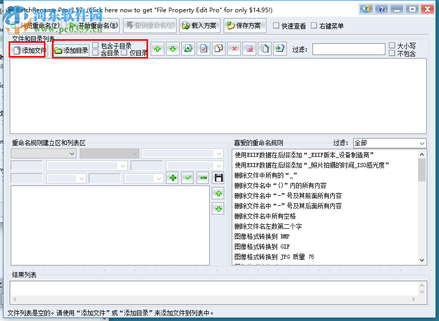
Task: Check the 大小写 option near the filter
Action: pyautogui.click(x=393, y=45)
